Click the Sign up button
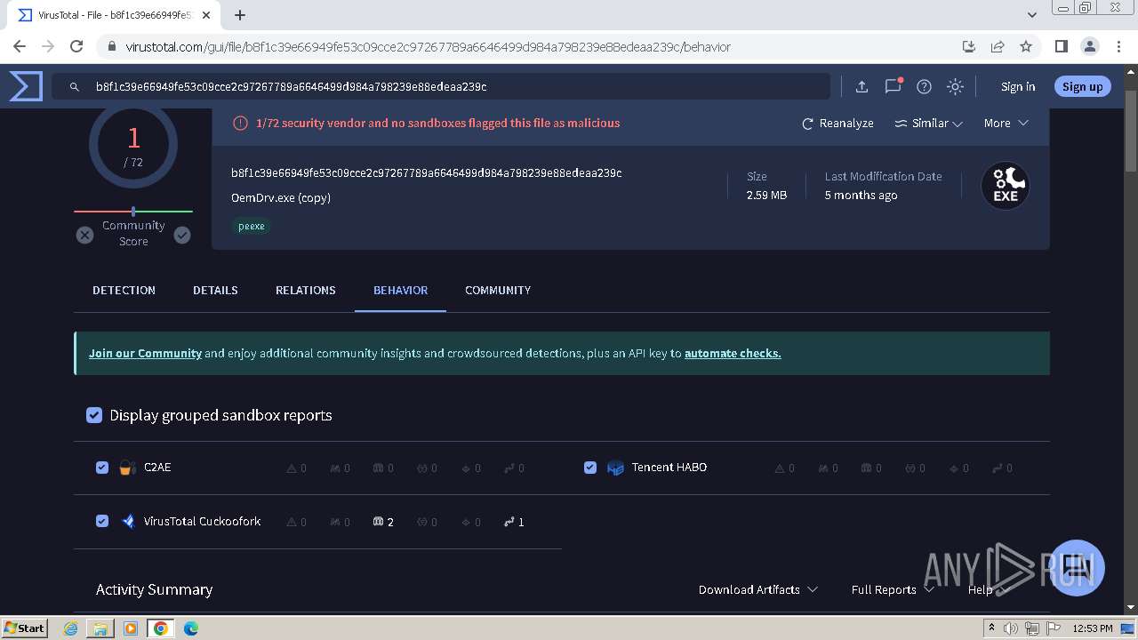The image size is (1138, 640). tap(1082, 86)
